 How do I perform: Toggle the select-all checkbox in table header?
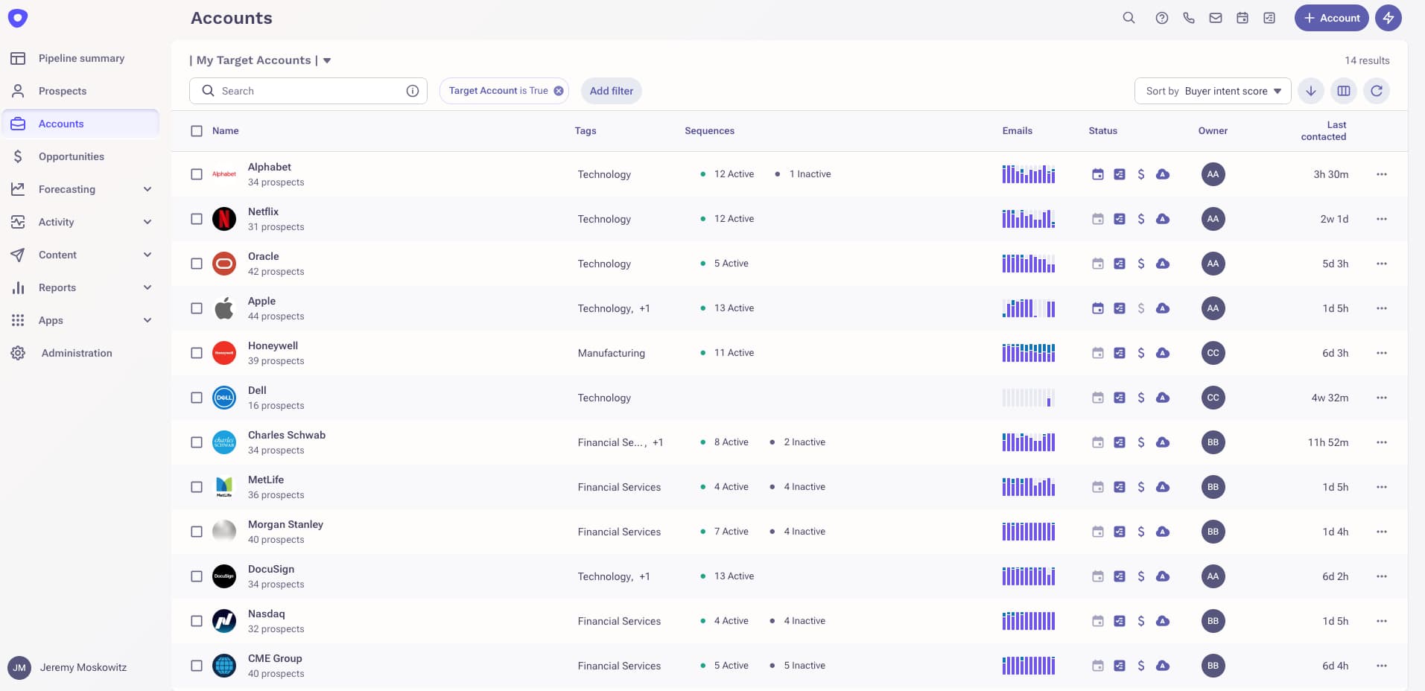(197, 131)
